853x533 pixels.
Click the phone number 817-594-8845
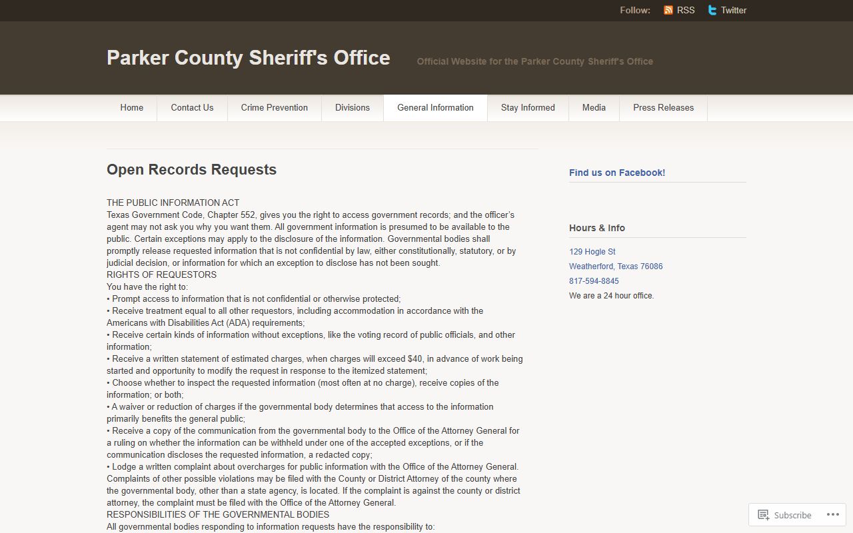tap(594, 281)
